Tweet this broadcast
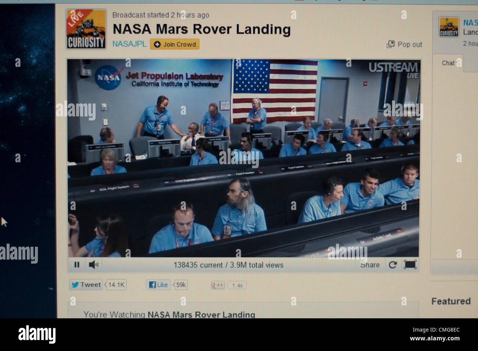The image size is (478, 351). coord(86,285)
